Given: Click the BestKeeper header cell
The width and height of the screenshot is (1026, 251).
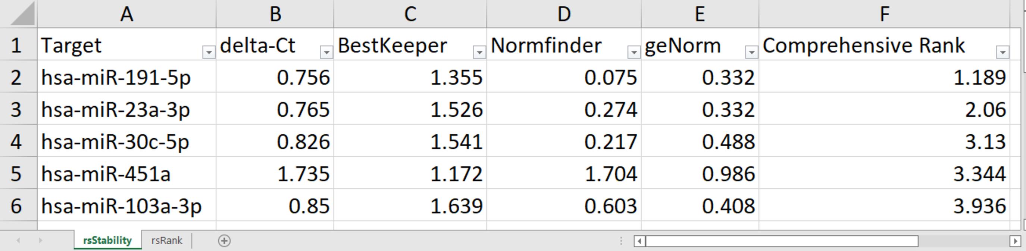Looking at the screenshot, I should tap(410, 44).
